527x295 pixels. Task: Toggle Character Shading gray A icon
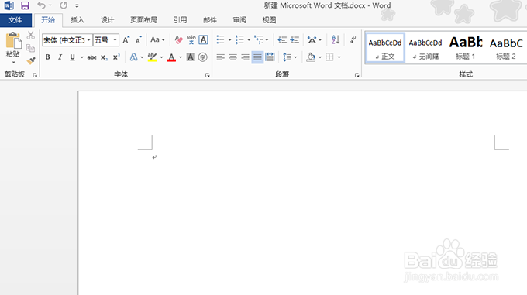(190, 57)
